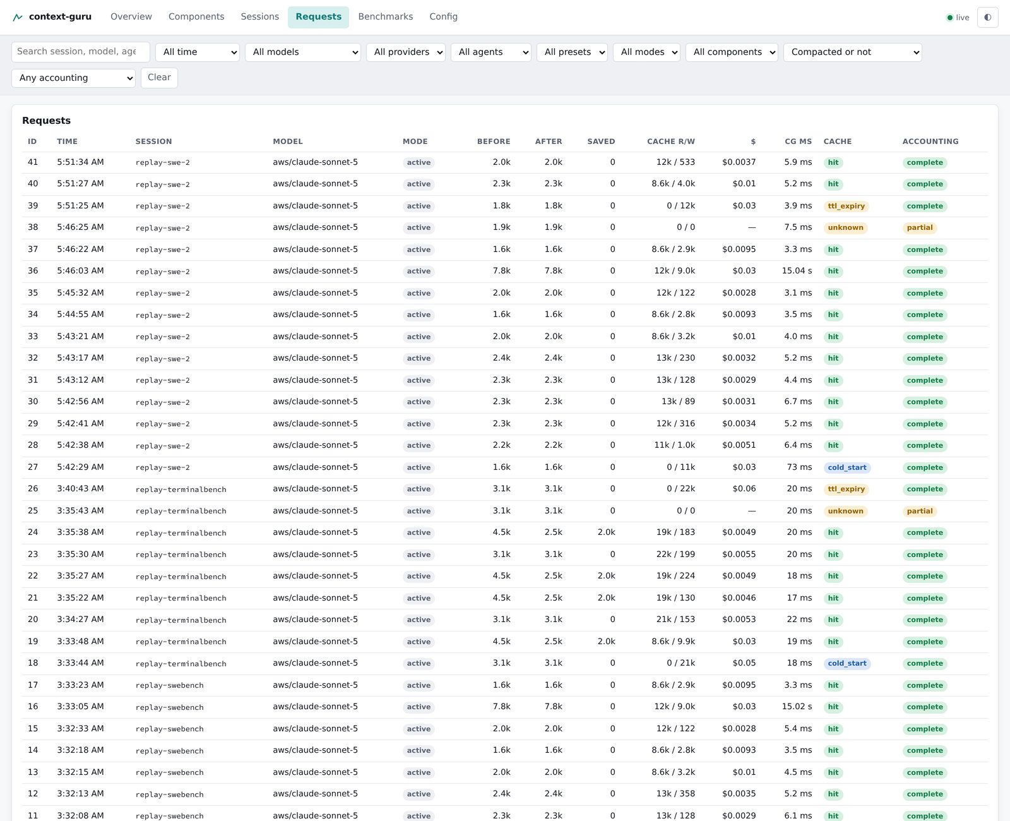Toggle the dark/light theme button
Viewport: 1010px width, 821px height.
point(987,17)
